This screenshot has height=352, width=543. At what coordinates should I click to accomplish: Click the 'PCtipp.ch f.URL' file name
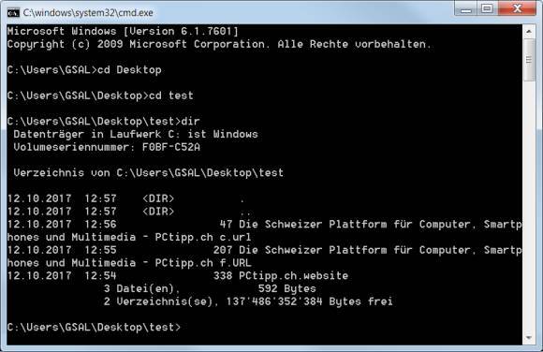203,263
